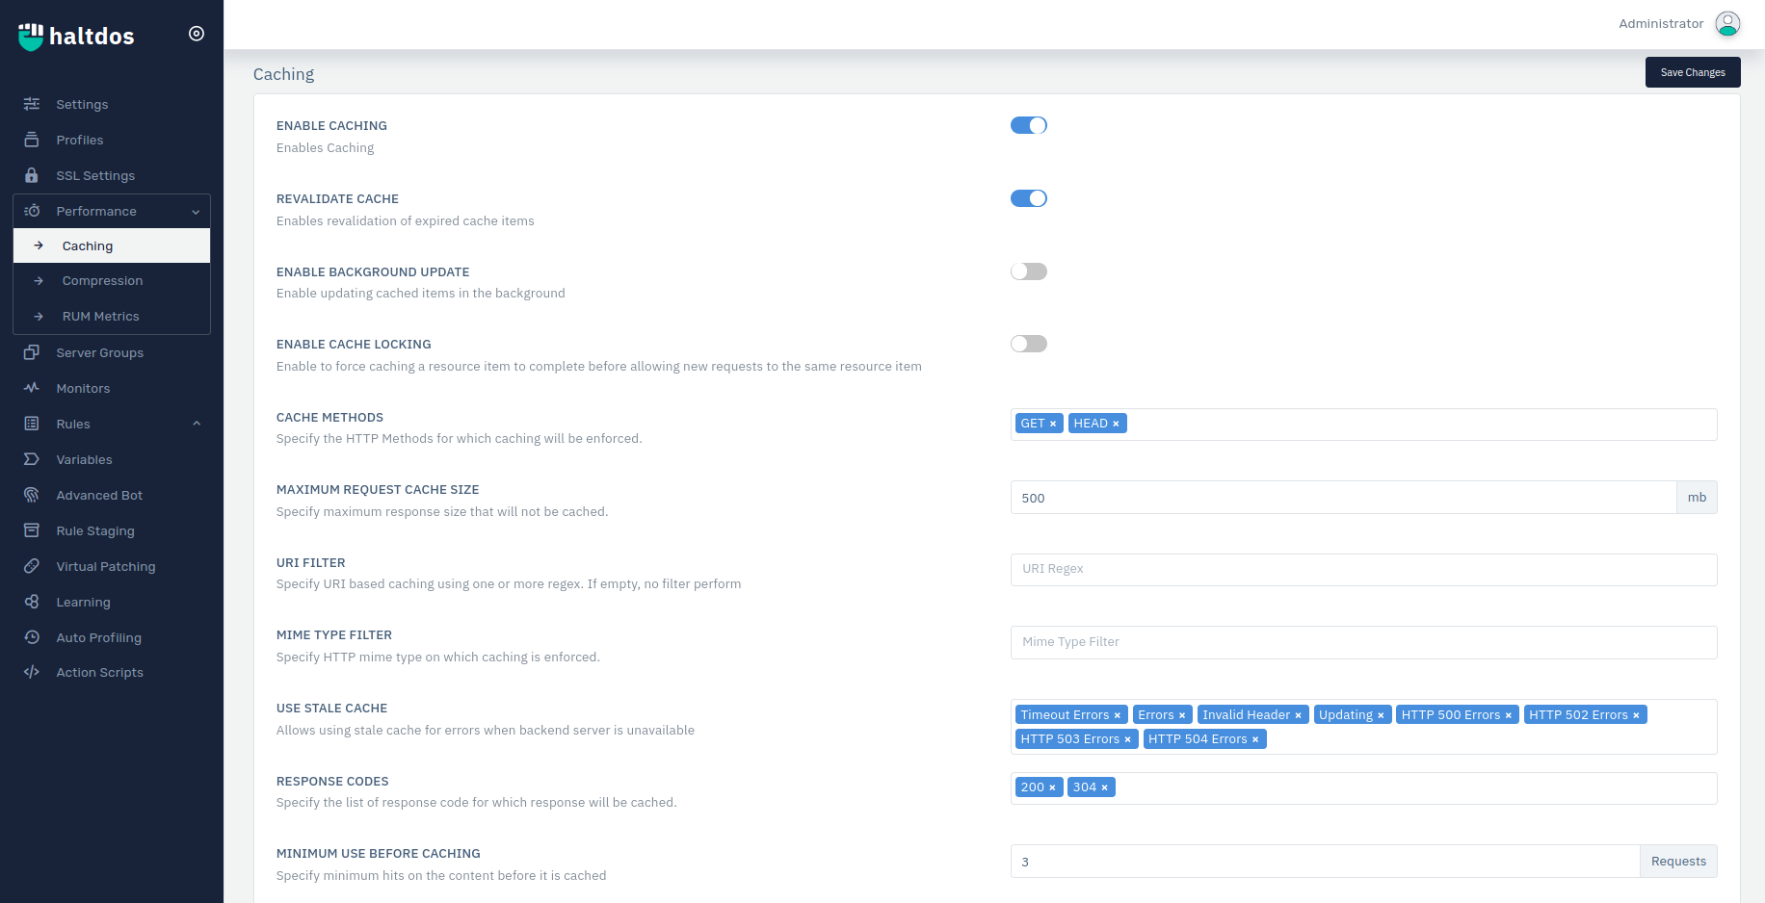Open the Compression submenu page

pos(102,281)
